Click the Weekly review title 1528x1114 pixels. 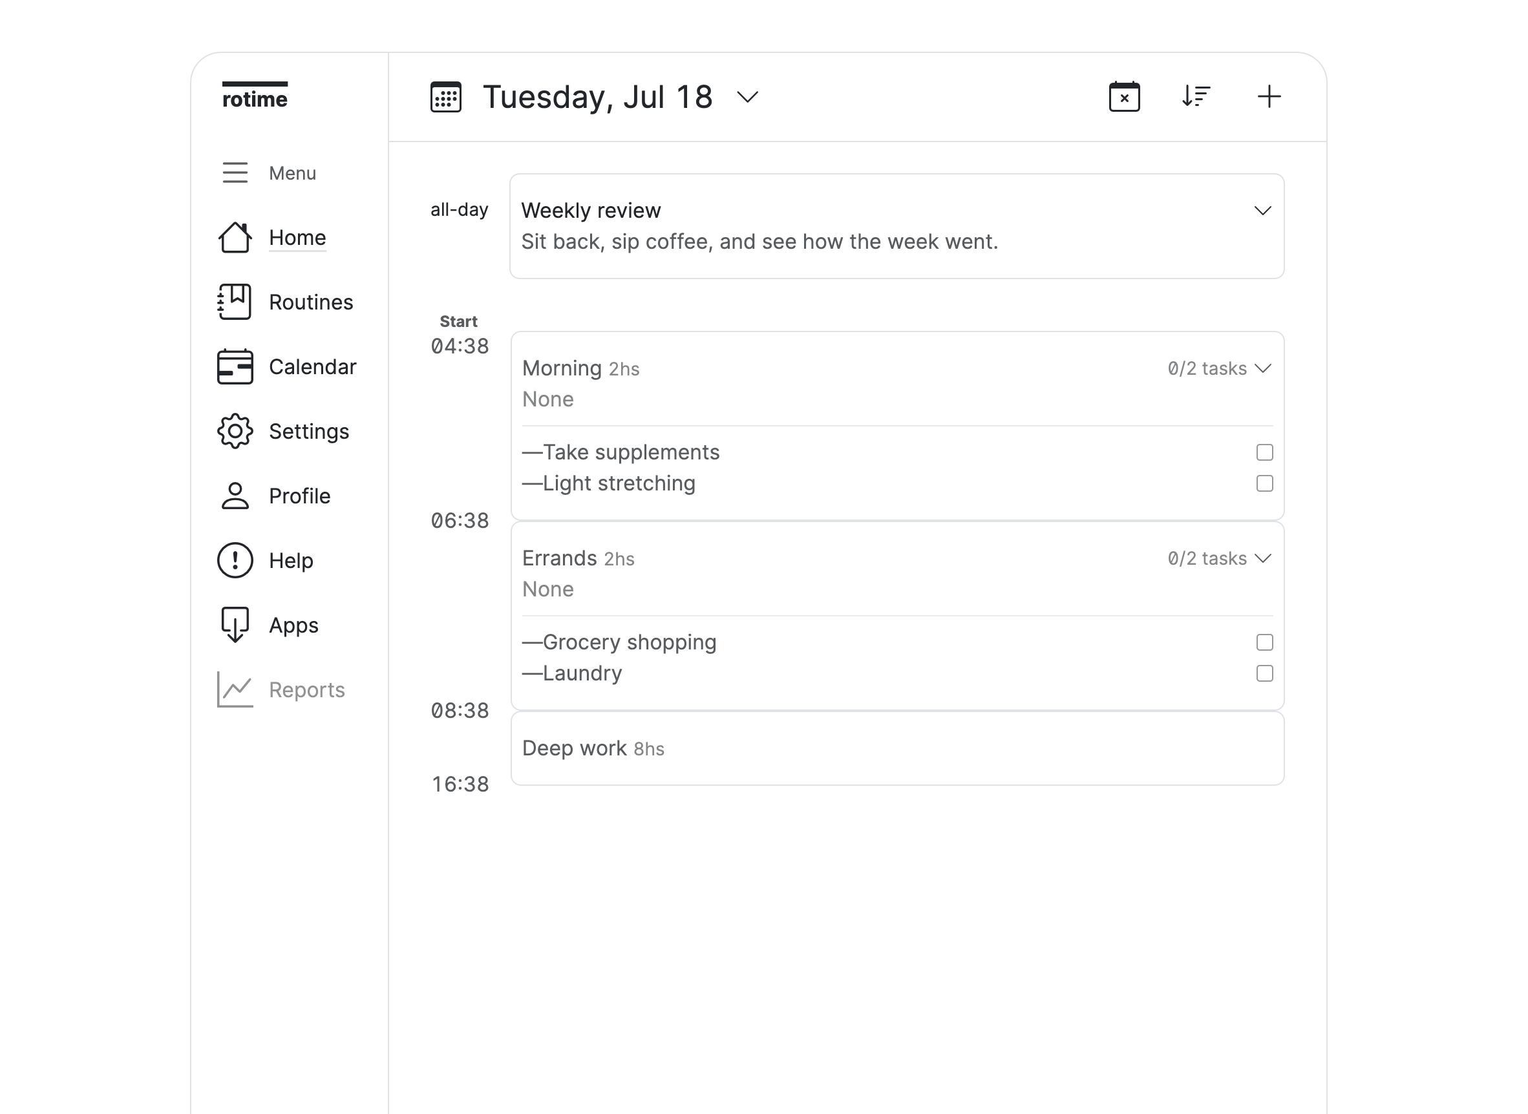coord(591,211)
